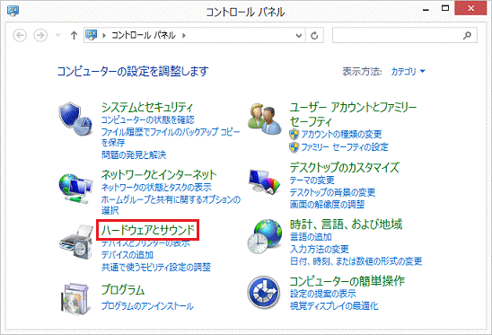The width and height of the screenshot is (492, 335).
Task: Open the Programs disc box icon
Action: (x=76, y=299)
